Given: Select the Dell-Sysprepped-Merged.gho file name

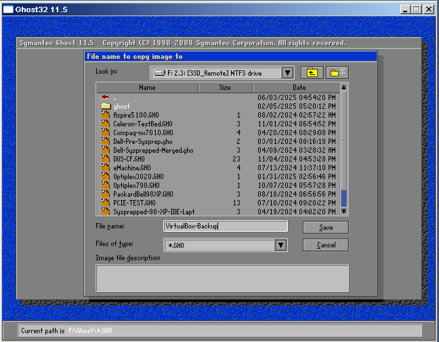Looking at the screenshot, I should [x=153, y=150].
